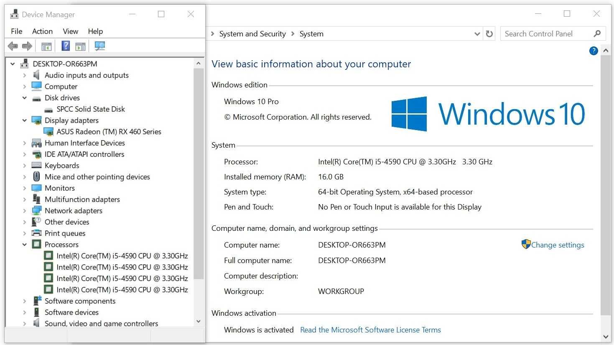Click the System window scrollbar up arrow
Image resolution: width=614 pixels, height=345 pixels.
[x=606, y=51]
